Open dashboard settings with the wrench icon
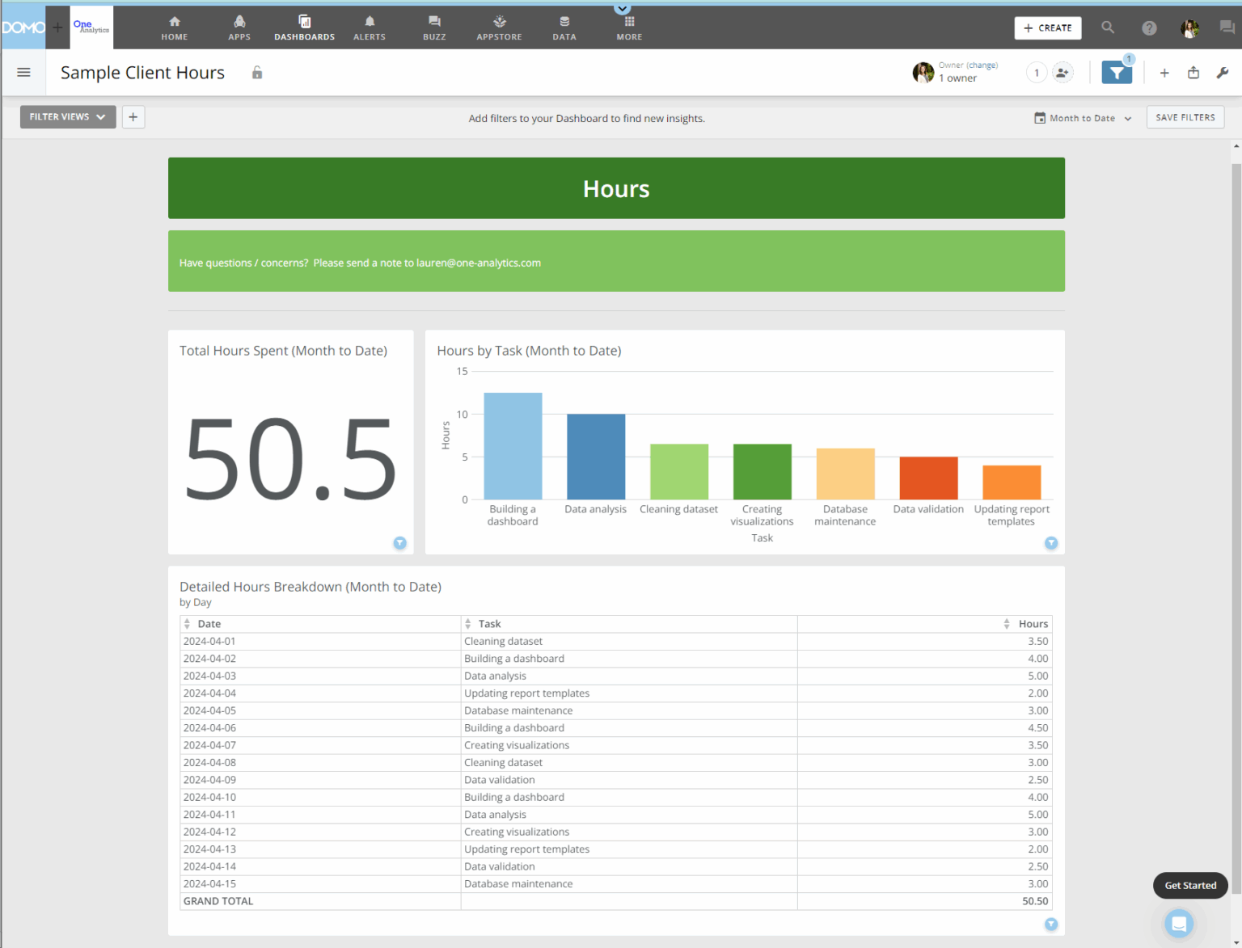1242x948 pixels. pyautogui.click(x=1223, y=72)
